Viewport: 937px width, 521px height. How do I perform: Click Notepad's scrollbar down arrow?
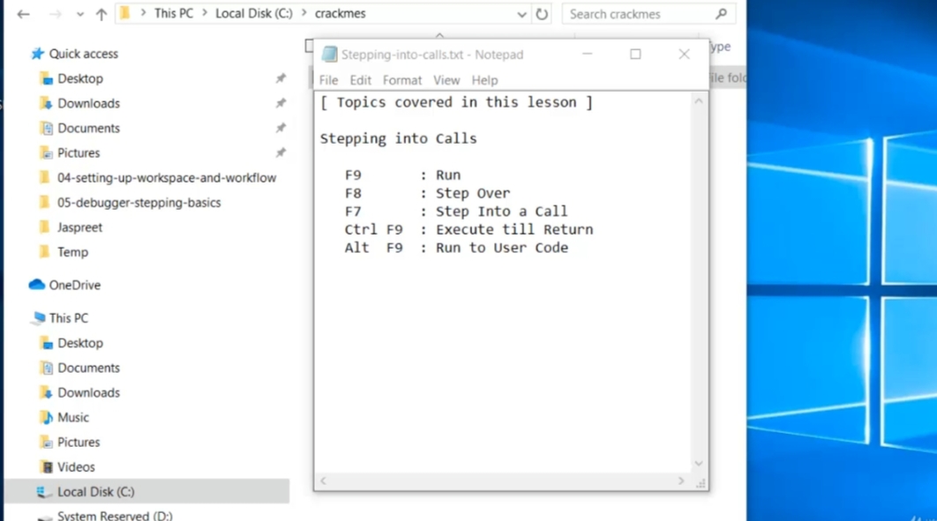[699, 463]
